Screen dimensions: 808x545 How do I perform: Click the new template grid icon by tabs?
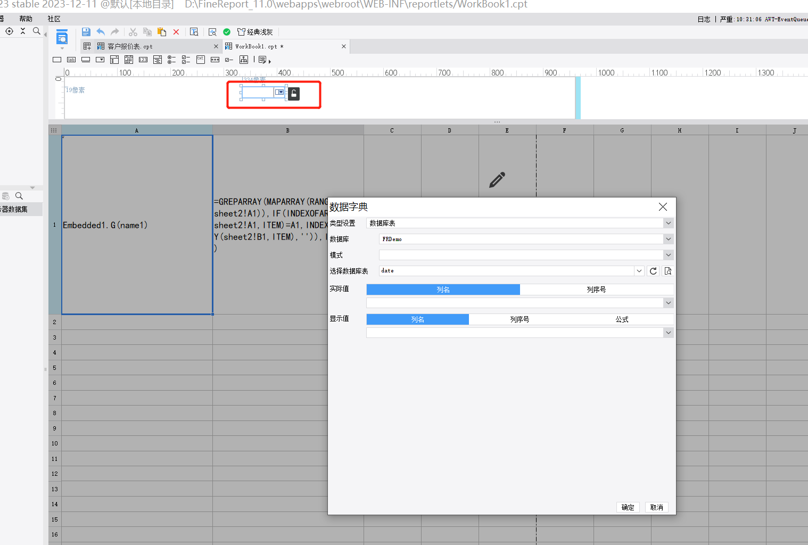point(87,46)
